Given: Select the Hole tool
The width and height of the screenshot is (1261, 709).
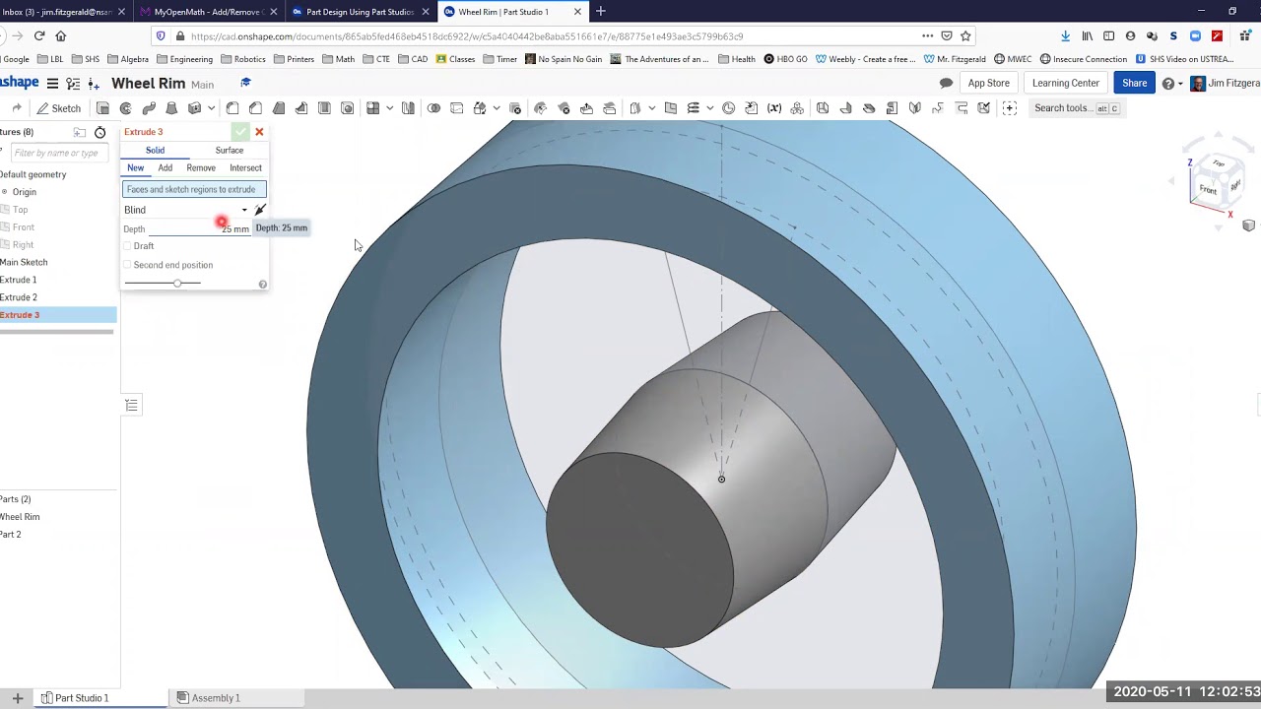Looking at the screenshot, I should tap(347, 108).
